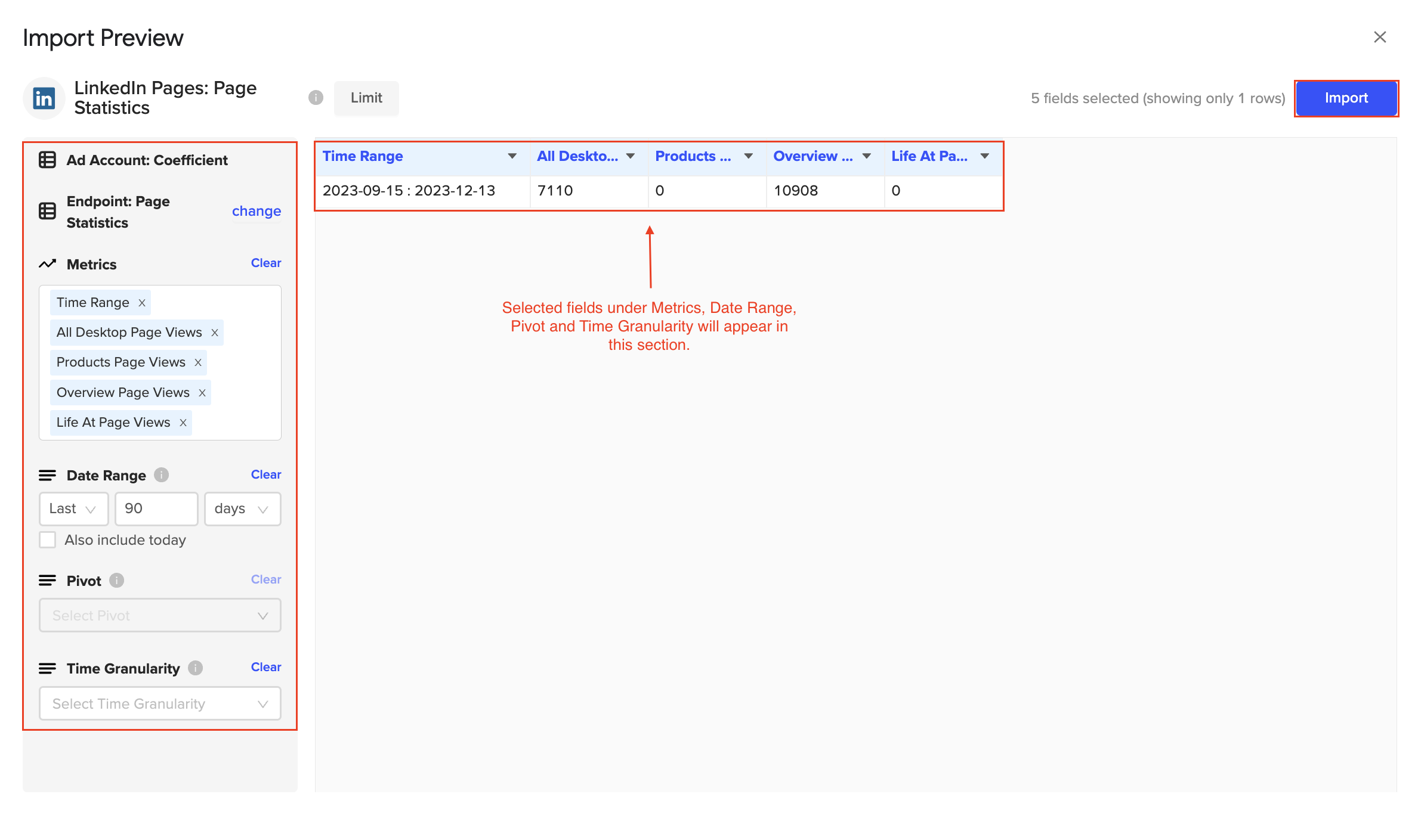Viewport: 1421px width, 813px height.
Task: Open the days unit dropdown
Action: 242,509
